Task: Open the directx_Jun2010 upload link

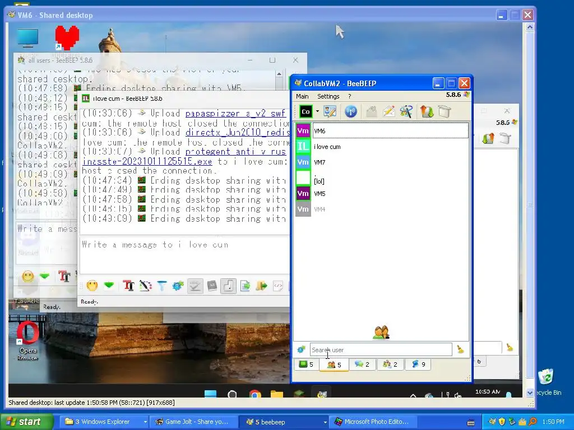Action: (x=237, y=132)
